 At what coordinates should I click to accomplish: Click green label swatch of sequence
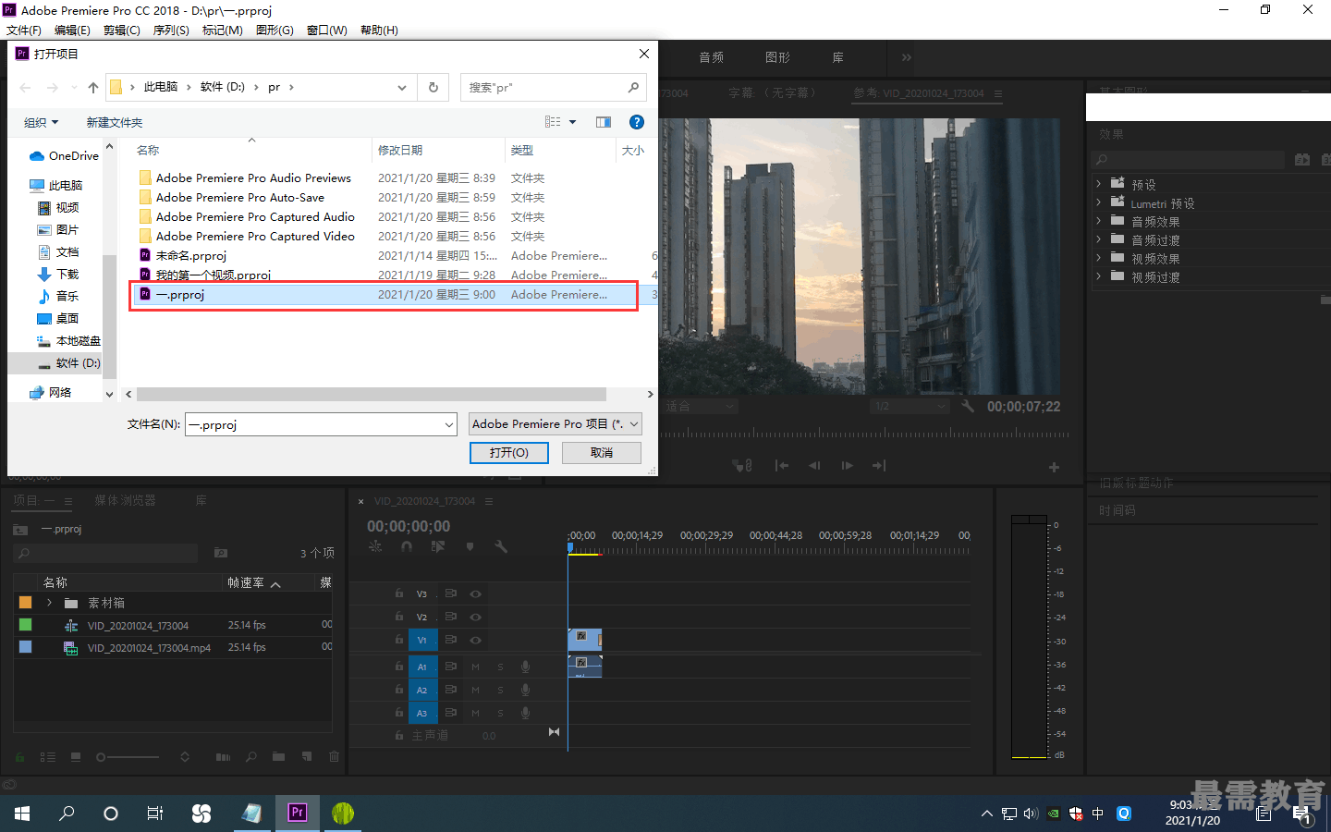[25, 625]
